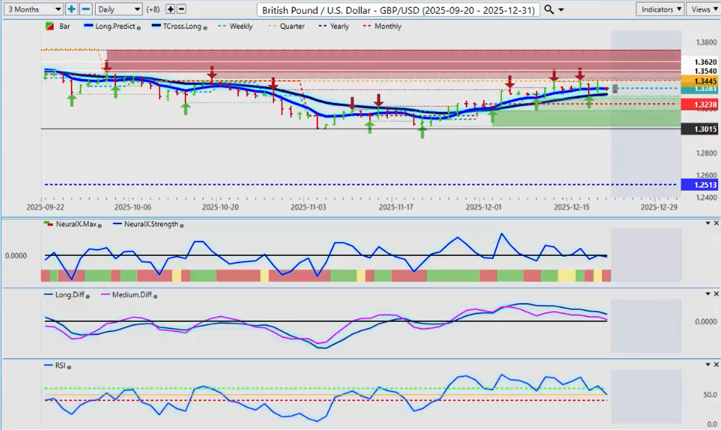Click the black plus button after (+8)
721x430 pixels.
coord(170,9)
